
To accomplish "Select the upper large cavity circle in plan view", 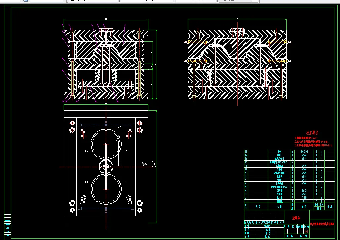I will coord(106,144).
